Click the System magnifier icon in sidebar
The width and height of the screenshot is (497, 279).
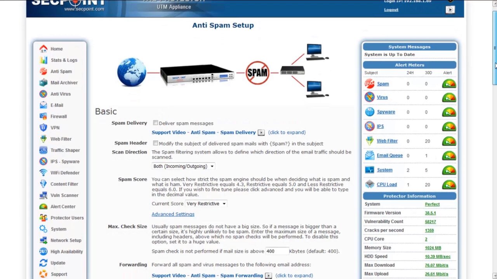43,229
